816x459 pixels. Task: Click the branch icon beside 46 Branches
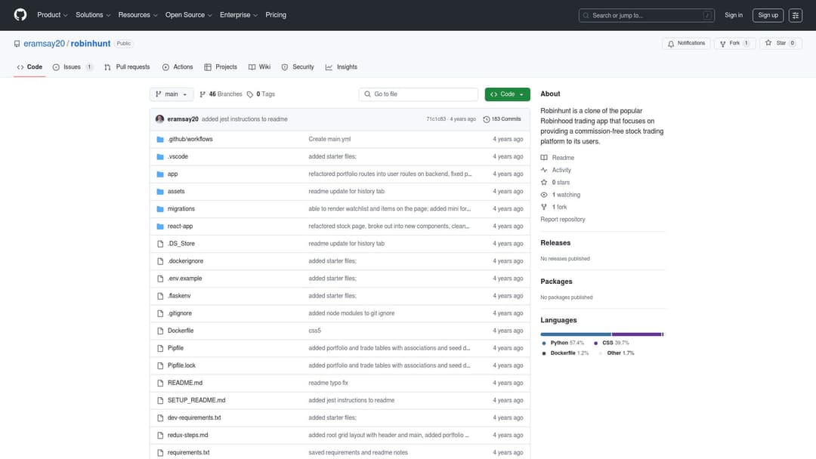click(x=202, y=94)
